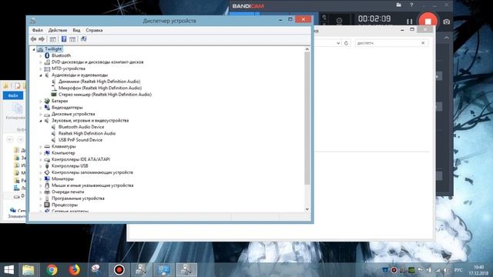The width and height of the screenshot is (493, 277).
Task: Click the Bandicam help question mark
Action: tap(411, 5)
